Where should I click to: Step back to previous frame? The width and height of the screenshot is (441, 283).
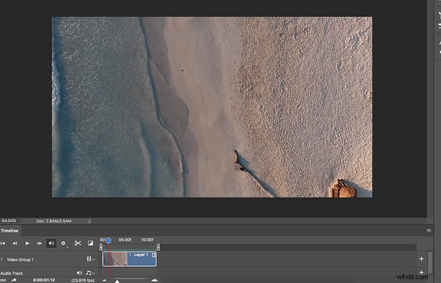point(14,243)
